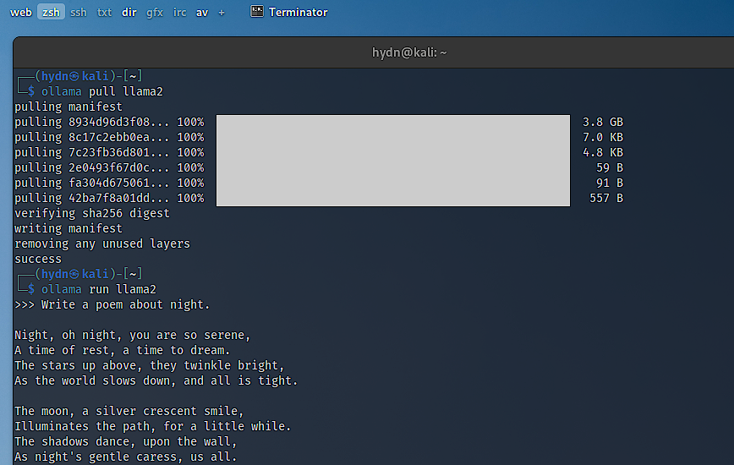Open the ssh workspace
Screen dimensions: 734x465
[78, 13]
